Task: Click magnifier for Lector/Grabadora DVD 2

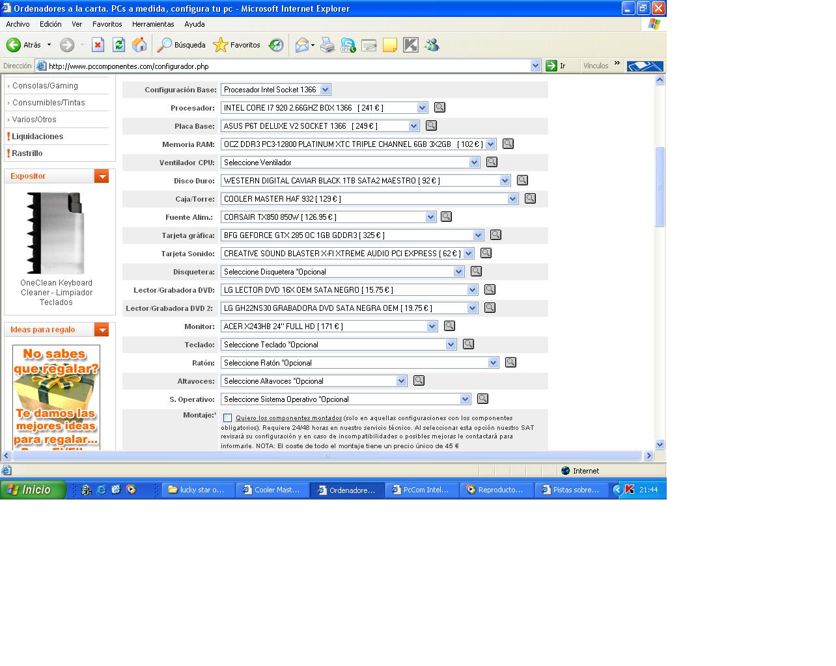Action: click(490, 308)
